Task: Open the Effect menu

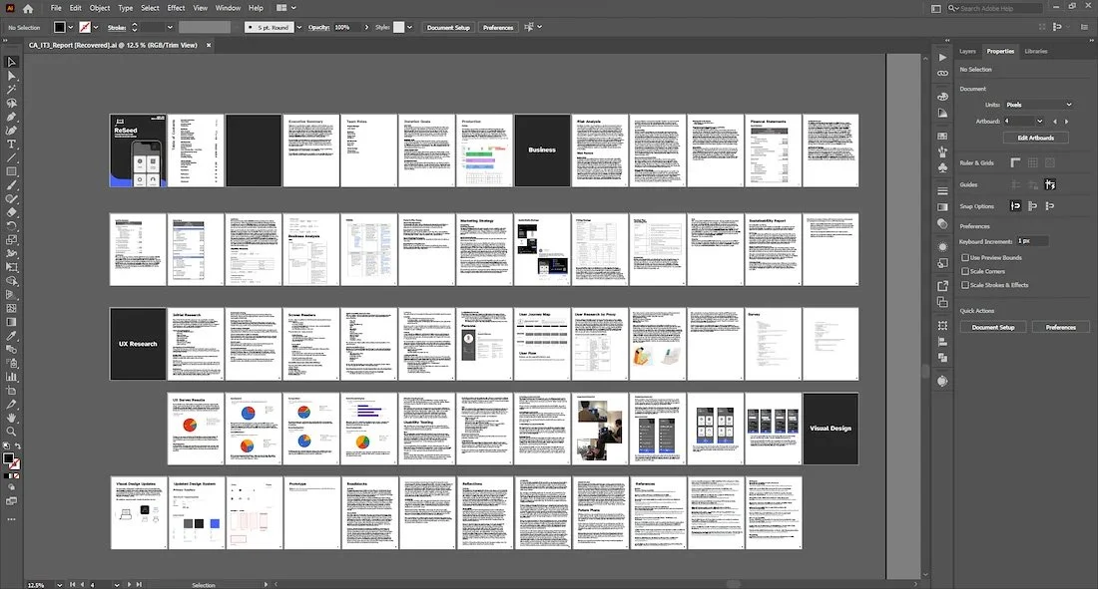Action: point(176,8)
